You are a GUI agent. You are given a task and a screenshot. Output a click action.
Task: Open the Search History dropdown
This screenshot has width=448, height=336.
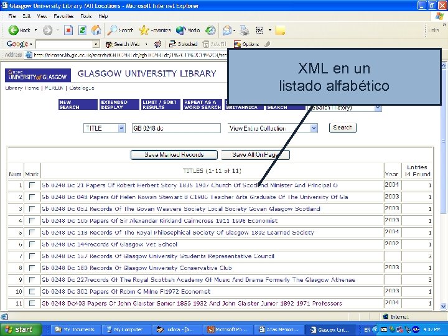[x=378, y=108]
